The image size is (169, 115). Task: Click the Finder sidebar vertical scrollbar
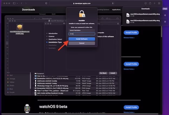(x=30, y=81)
